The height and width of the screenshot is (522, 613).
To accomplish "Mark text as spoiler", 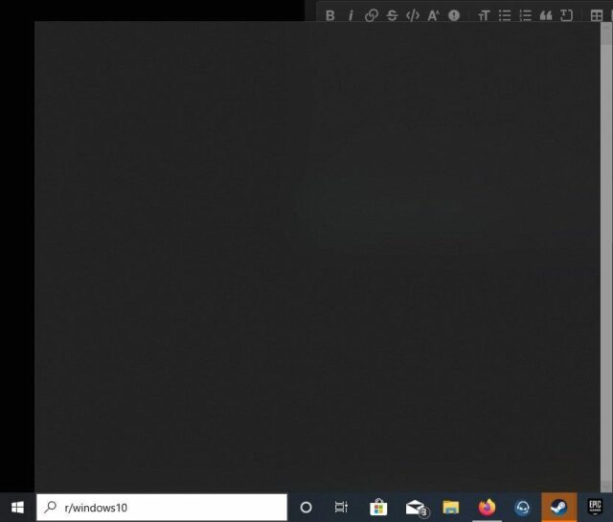I will (x=454, y=15).
